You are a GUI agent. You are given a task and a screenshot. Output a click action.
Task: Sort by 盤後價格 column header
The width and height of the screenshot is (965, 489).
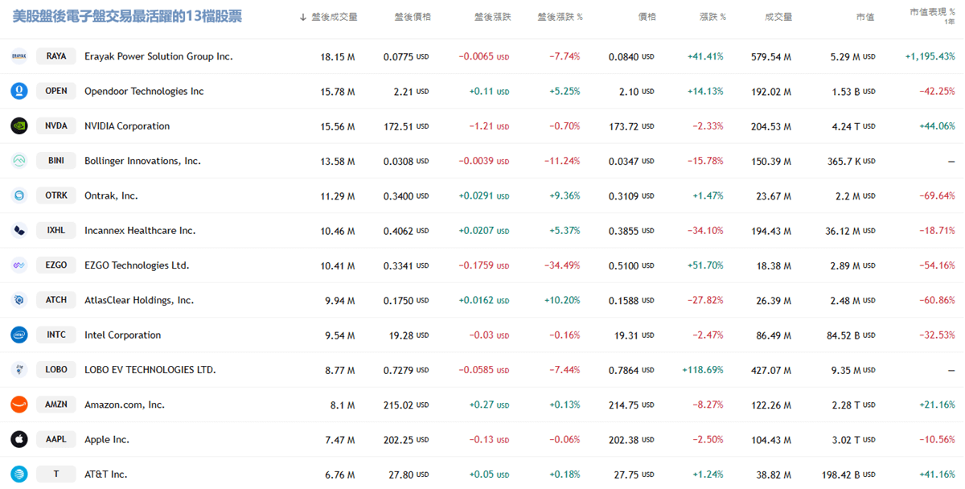[x=413, y=17]
